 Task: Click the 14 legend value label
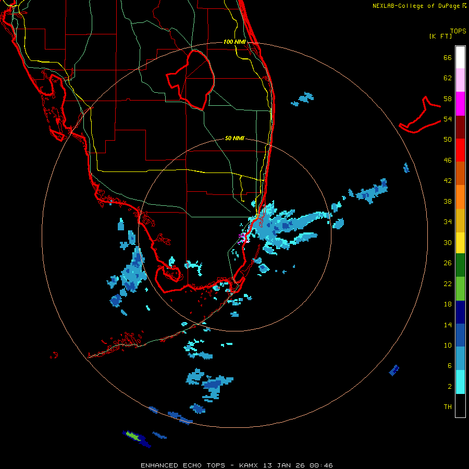pyautogui.click(x=448, y=325)
